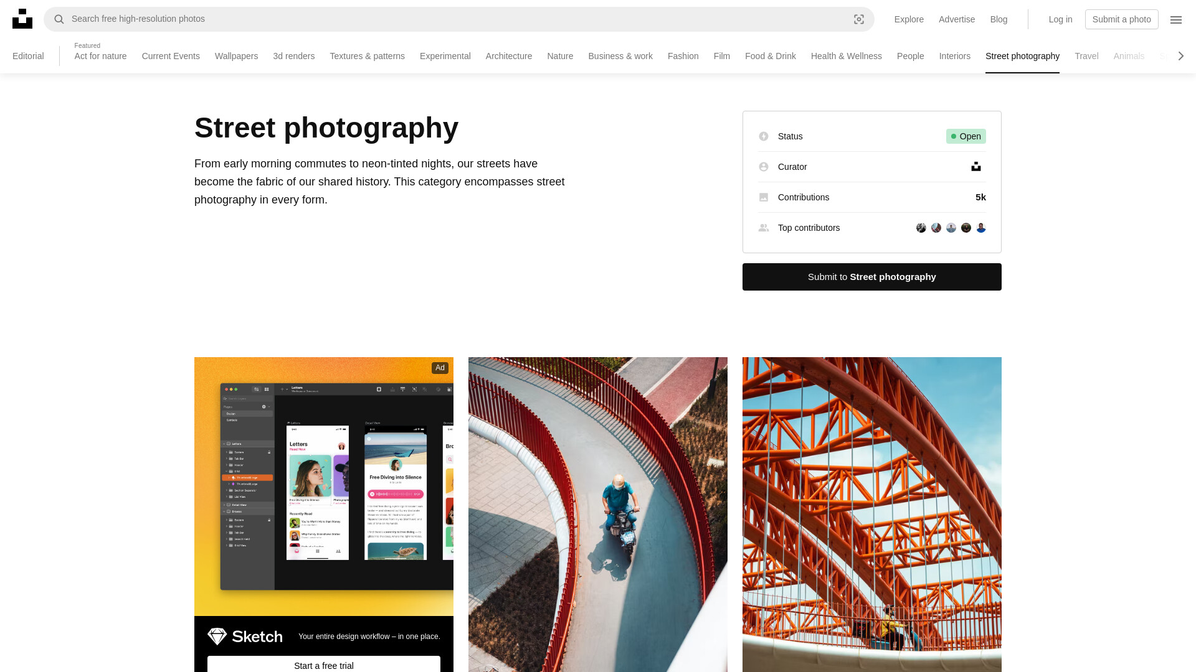This screenshot has width=1196, height=672.
Task: Open fifth top contributor avatar
Action: (x=981, y=228)
